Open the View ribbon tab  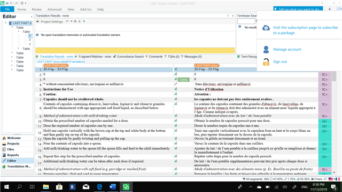pos(71,10)
